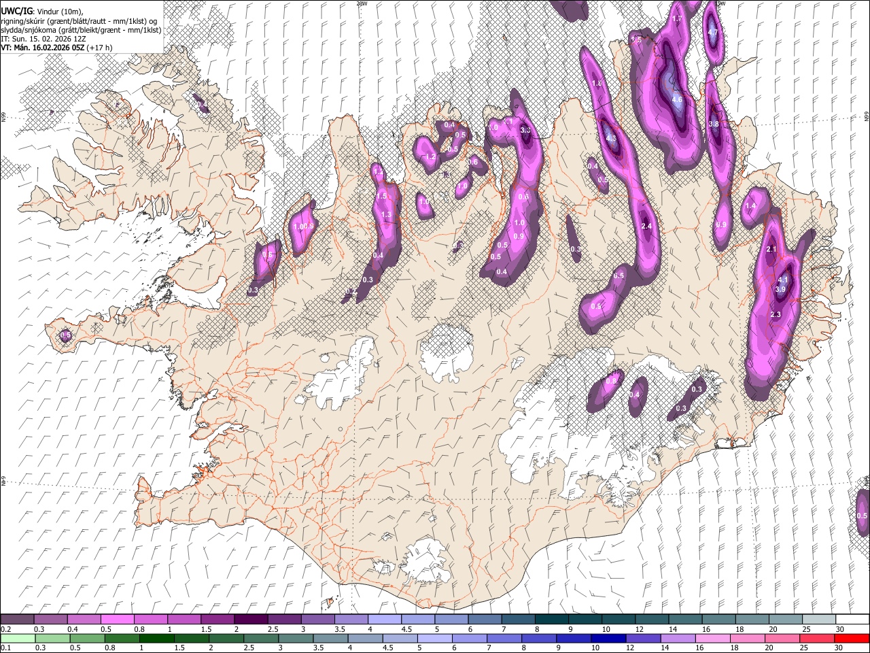Click the 3.9 value in the eastern band
The height and width of the screenshot is (653, 870).
pyautogui.click(x=780, y=289)
